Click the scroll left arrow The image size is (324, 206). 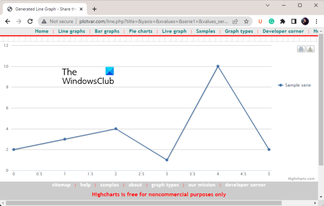pyautogui.click(x=3, y=203)
